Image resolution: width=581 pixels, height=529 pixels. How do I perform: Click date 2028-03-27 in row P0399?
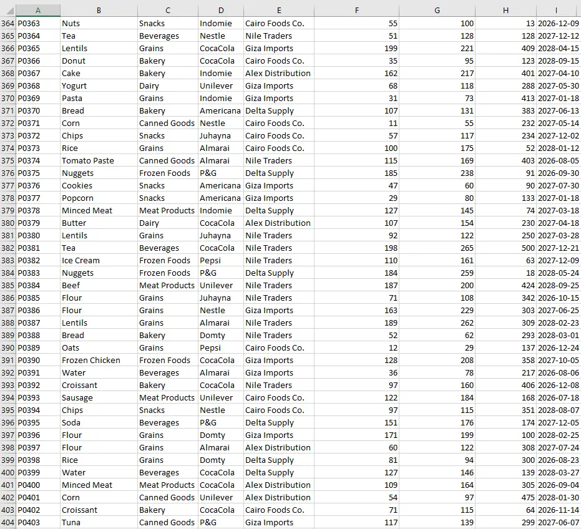pyautogui.click(x=559, y=473)
